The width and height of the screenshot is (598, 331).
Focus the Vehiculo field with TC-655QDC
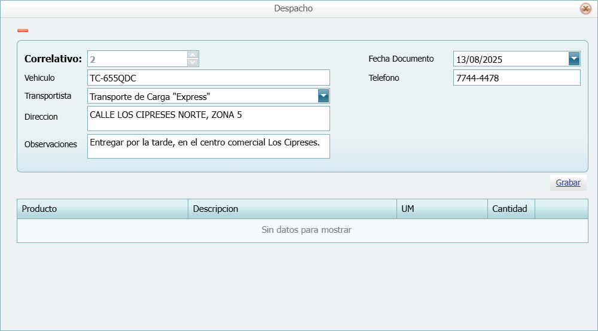[208, 78]
